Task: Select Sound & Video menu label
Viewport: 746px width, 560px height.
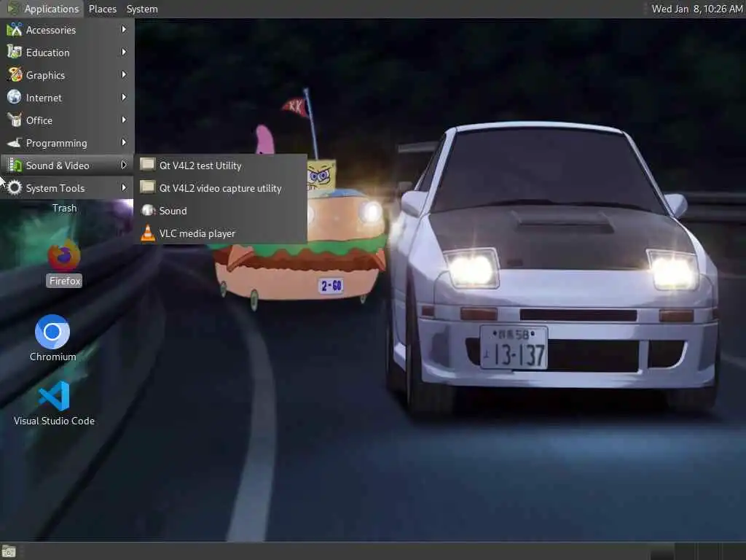Action: (x=58, y=166)
